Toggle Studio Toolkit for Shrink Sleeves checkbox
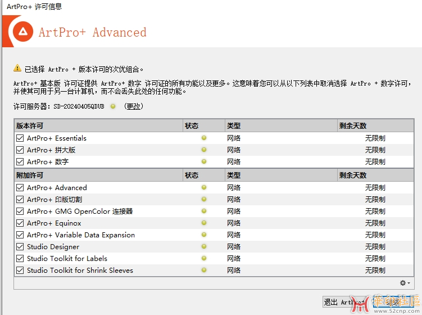This screenshot has height=315, width=422. point(20,271)
